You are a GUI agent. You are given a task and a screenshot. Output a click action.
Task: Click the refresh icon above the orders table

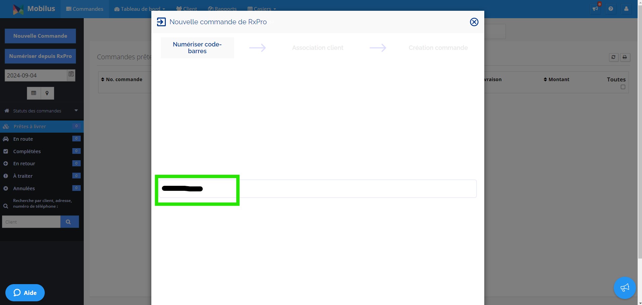613,57
